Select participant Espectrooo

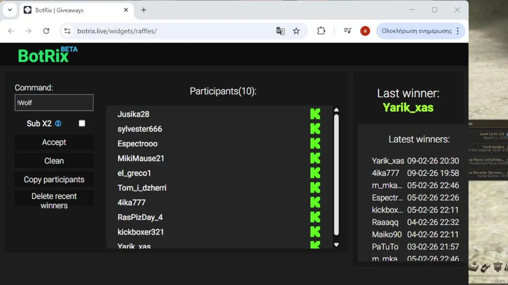pyautogui.click(x=137, y=143)
